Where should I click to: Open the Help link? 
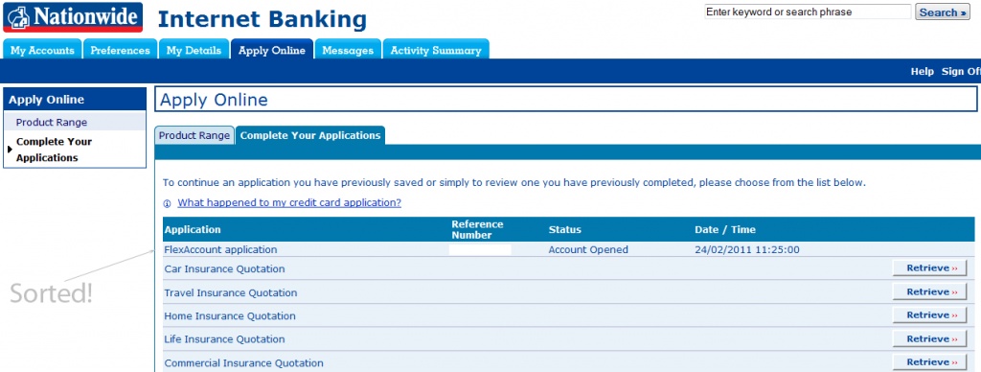click(x=923, y=71)
